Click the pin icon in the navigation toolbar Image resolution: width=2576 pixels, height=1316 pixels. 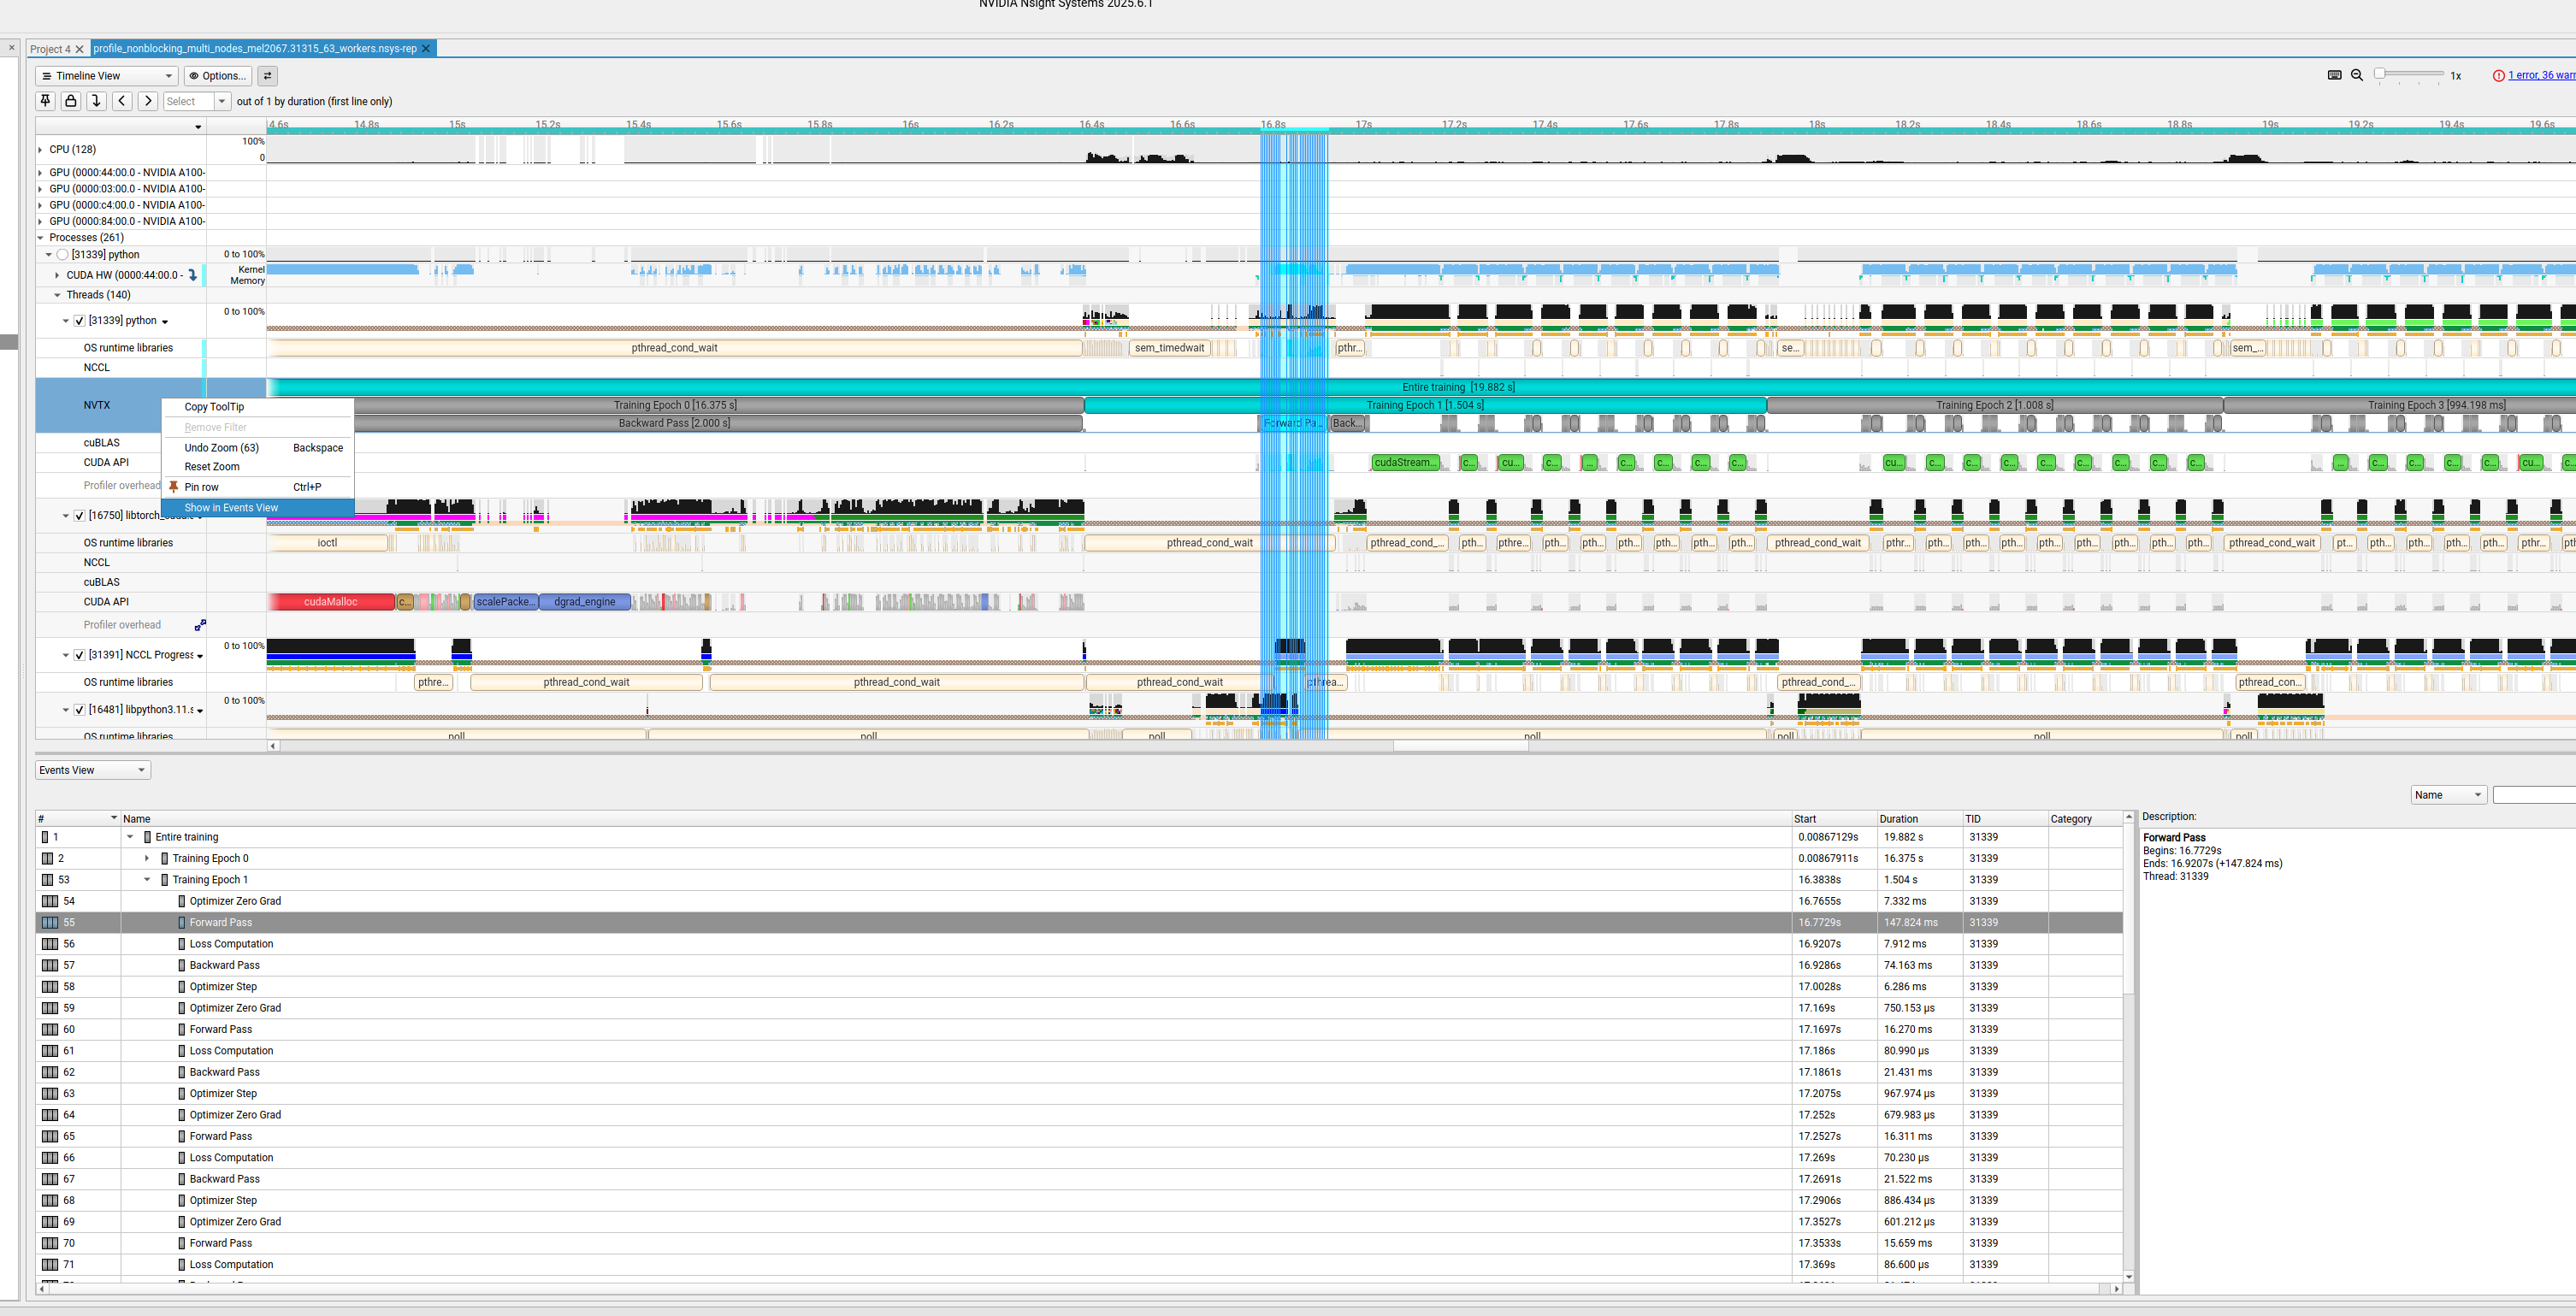pyautogui.click(x=45, y=101)
